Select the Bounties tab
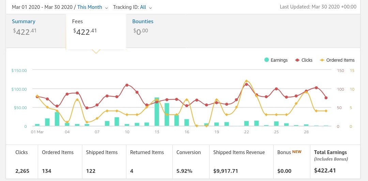 click(143, 21)
